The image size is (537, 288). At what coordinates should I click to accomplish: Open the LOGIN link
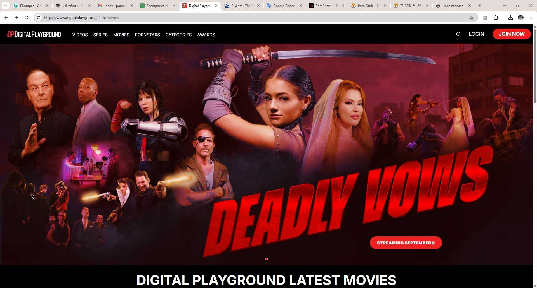click(476, 34)
